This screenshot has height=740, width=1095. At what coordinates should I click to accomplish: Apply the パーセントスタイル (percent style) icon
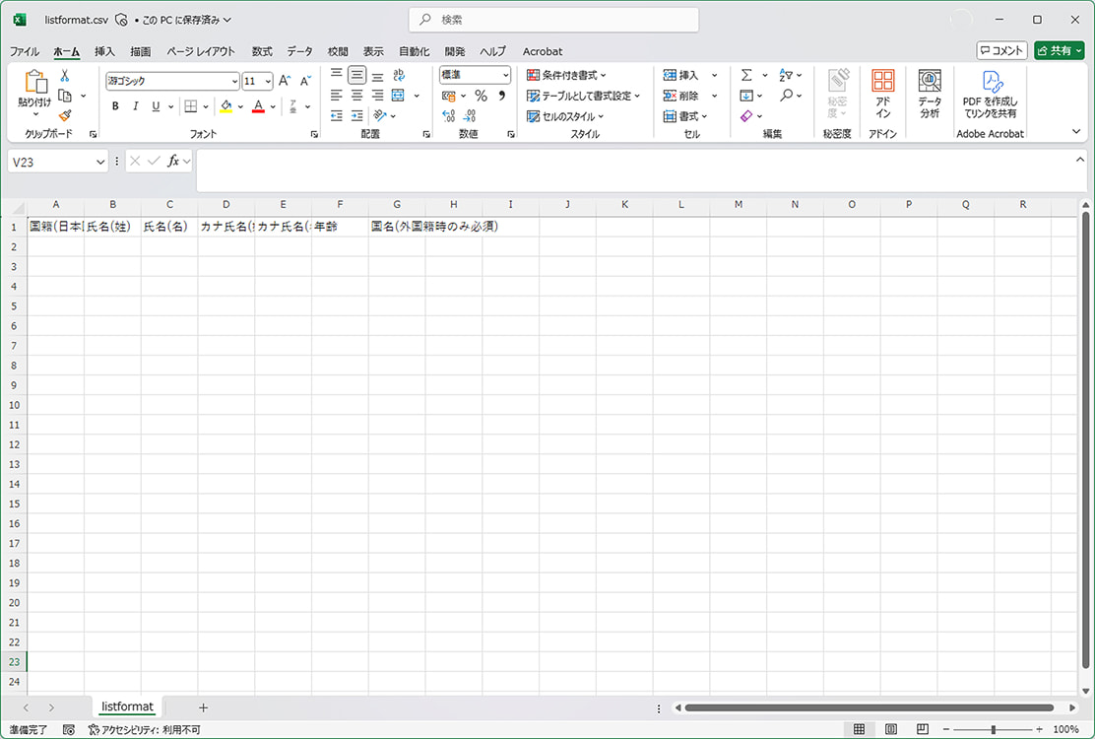(481, 96)
